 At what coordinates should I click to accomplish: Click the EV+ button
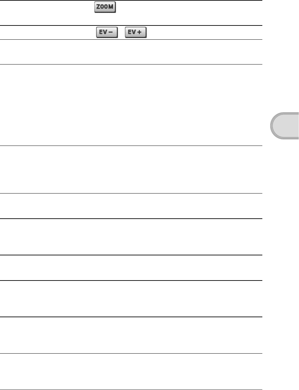[135, 32]
